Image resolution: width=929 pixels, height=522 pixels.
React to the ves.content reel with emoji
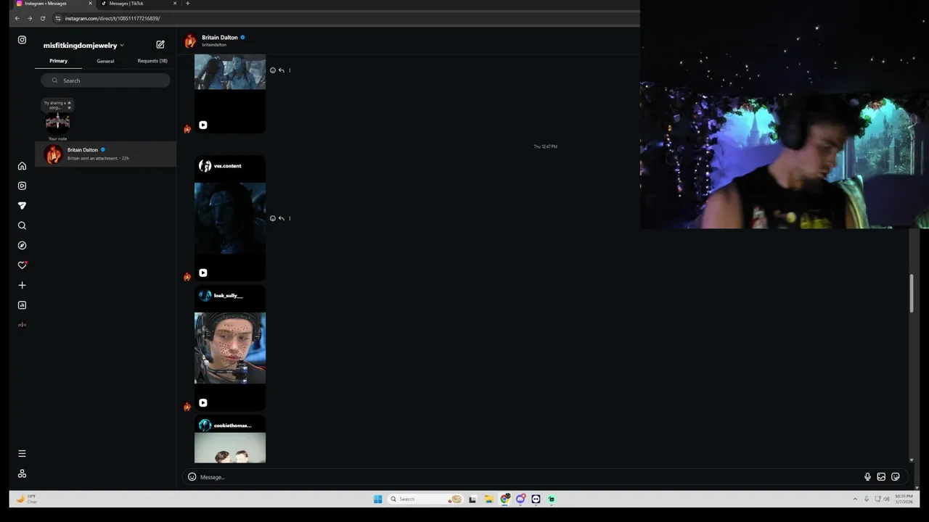coord(273,218)
